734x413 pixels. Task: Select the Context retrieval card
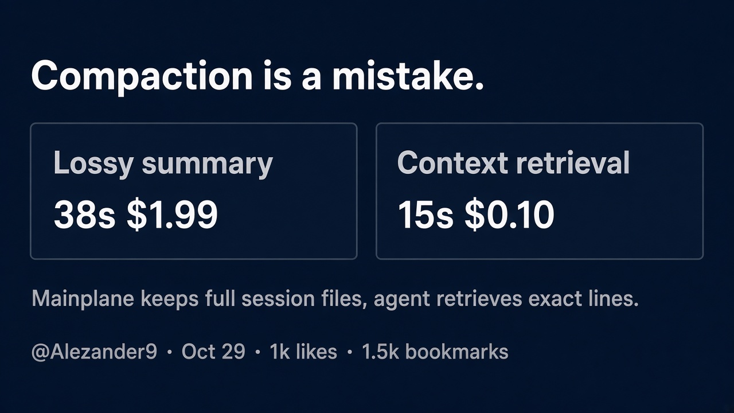point(540,191)
